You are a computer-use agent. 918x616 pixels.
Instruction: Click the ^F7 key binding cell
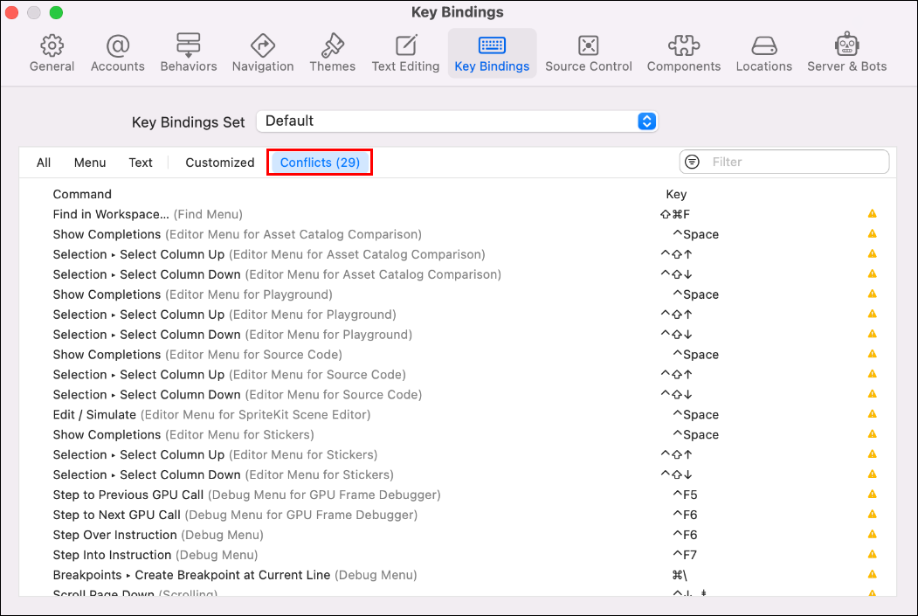pos(685,555)
